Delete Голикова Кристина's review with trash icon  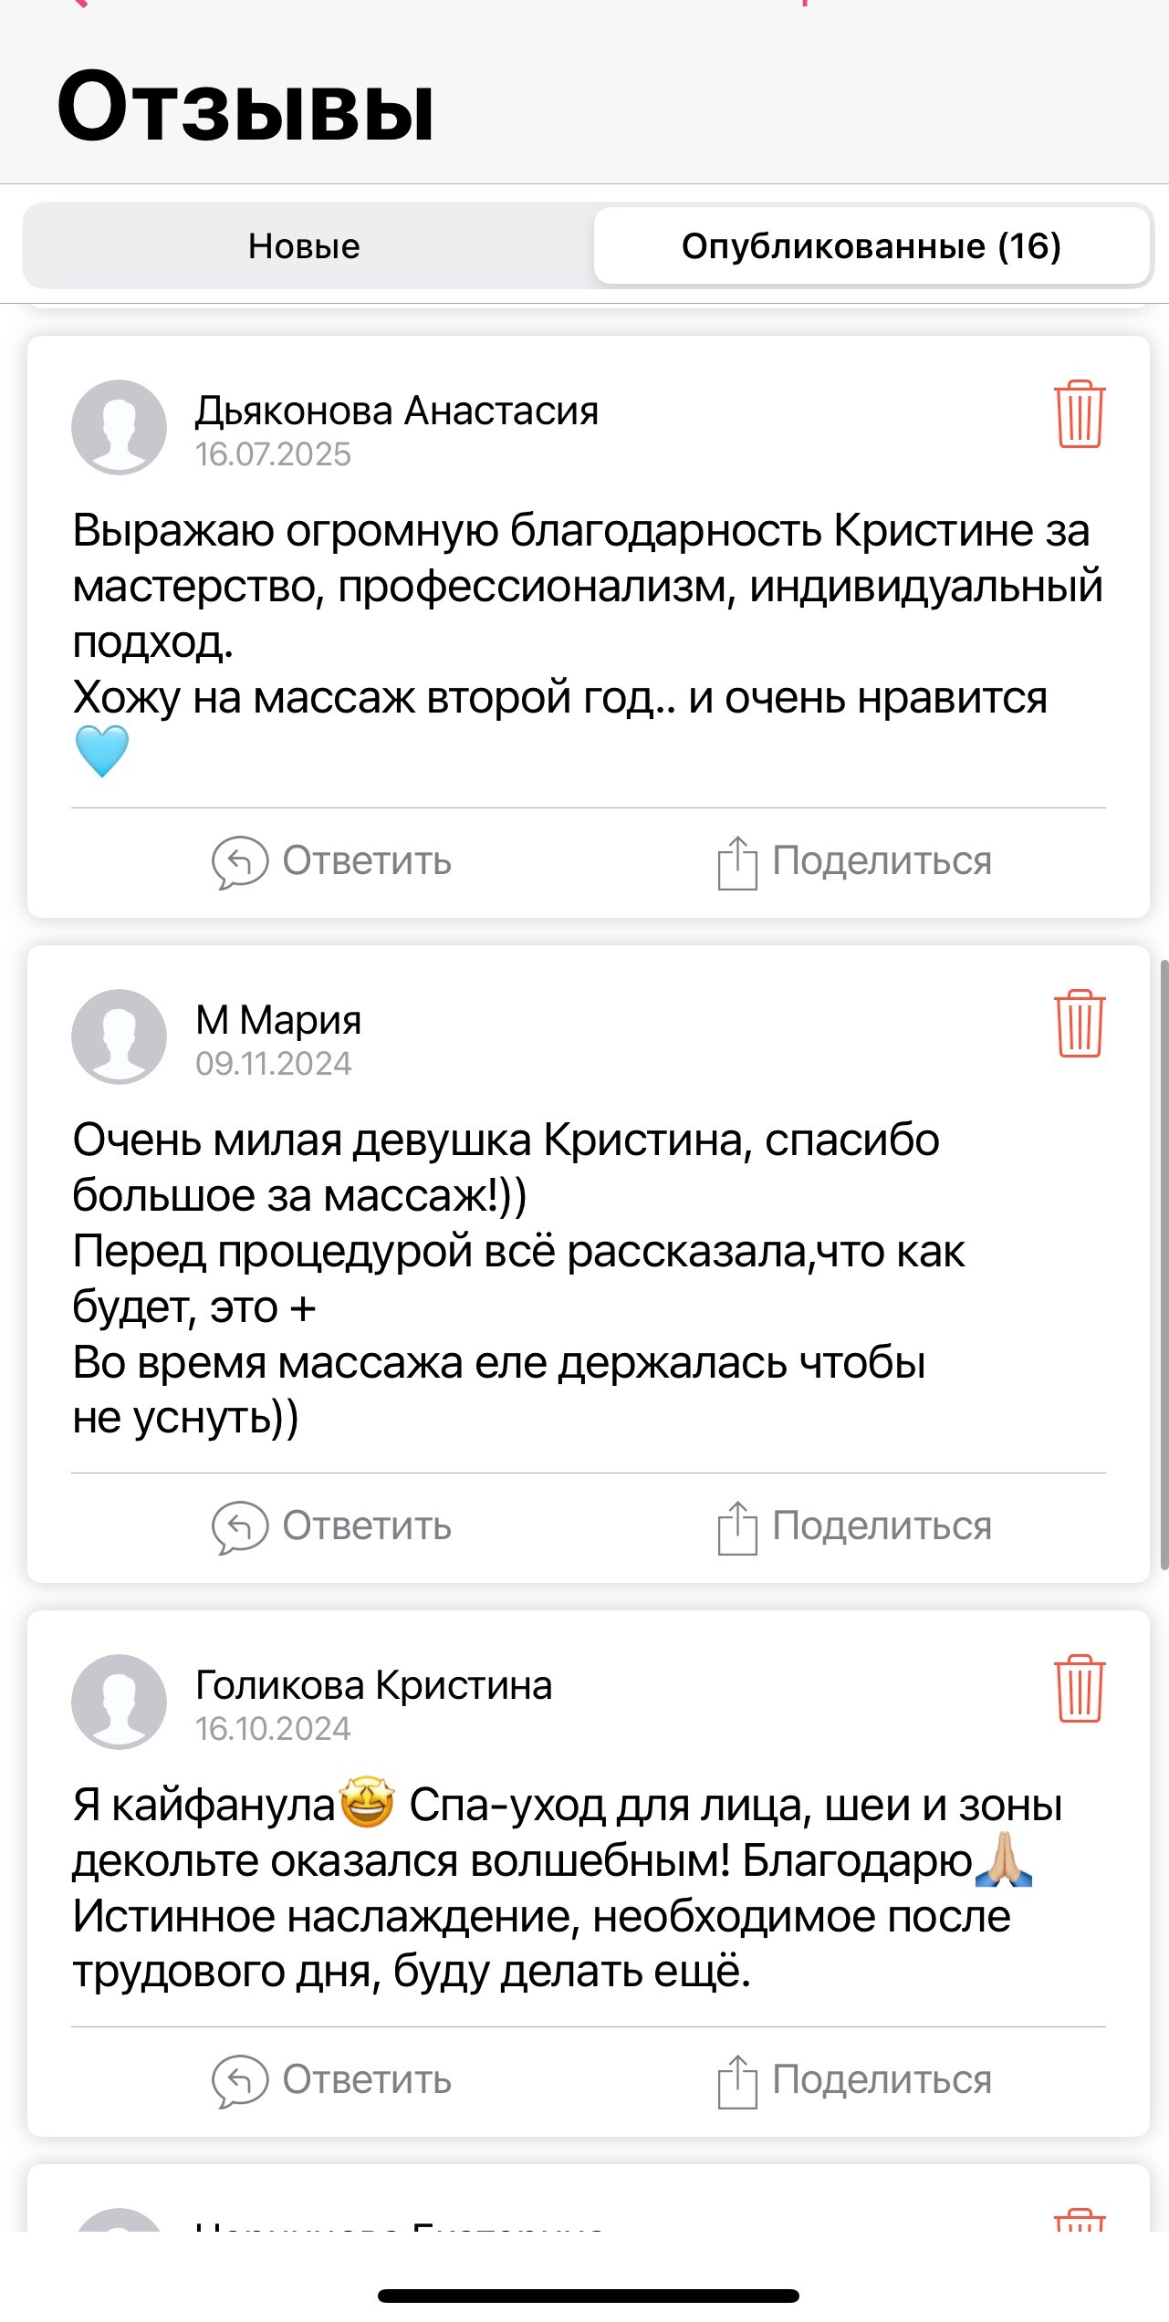click(x=1080, y=1689)
